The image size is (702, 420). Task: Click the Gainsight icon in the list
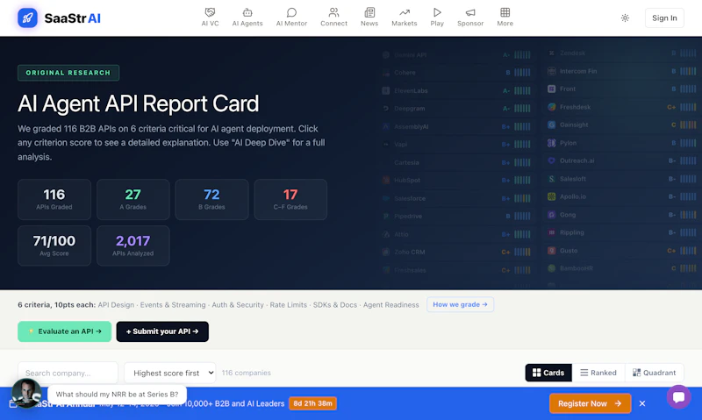(x=552, y=125)
